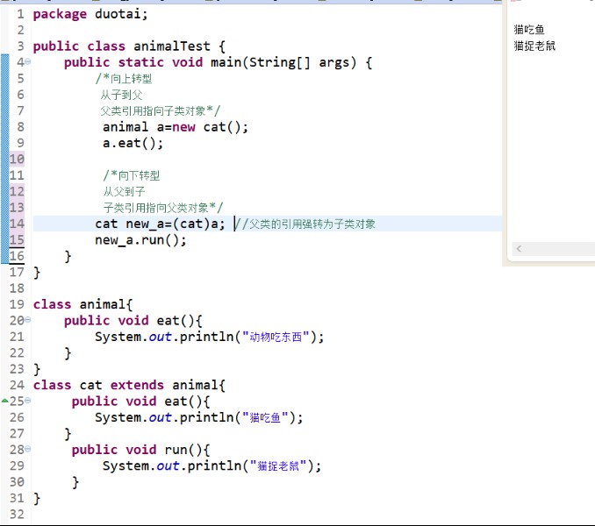Collapse the main method fold at line 4

(x=28, y=61)
